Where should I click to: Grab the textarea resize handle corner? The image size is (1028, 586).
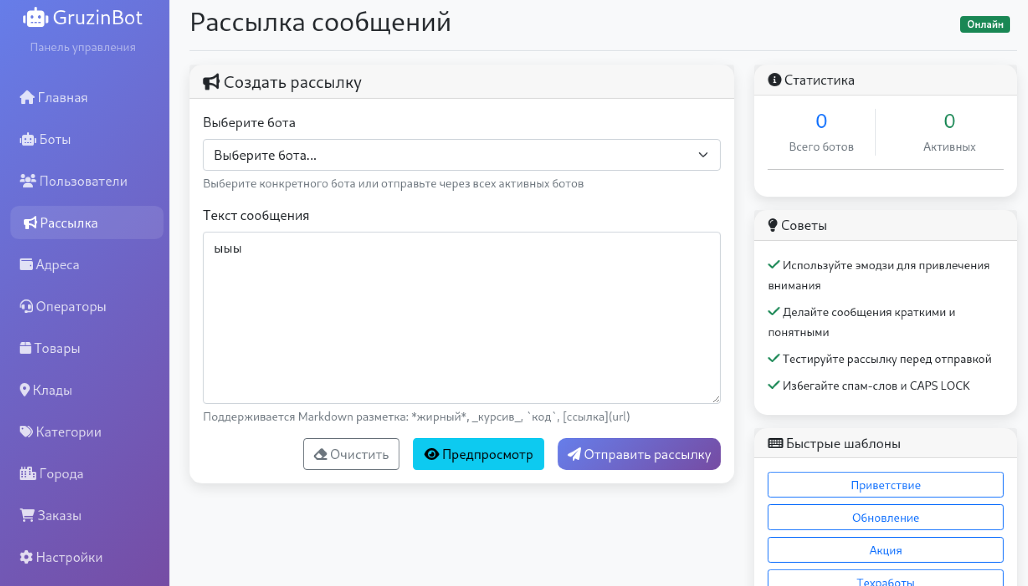tap(716, 399)
